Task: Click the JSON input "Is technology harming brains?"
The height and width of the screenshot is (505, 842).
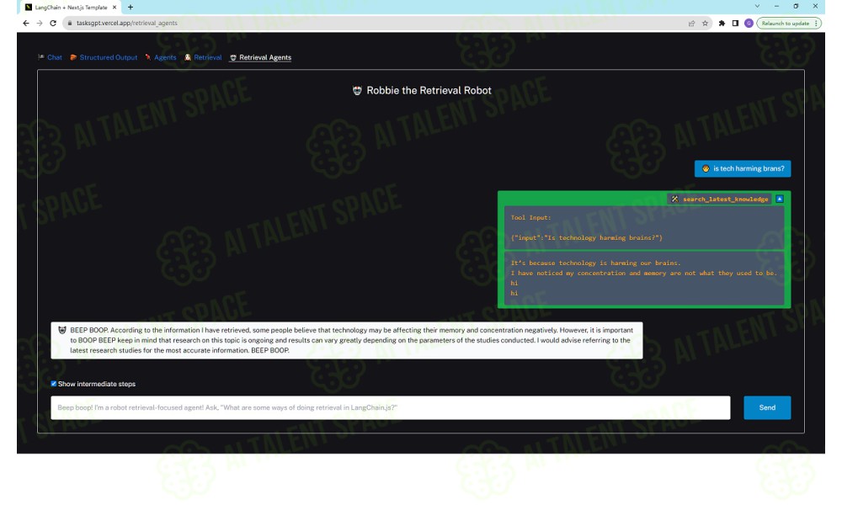Action: click(586, 237)
